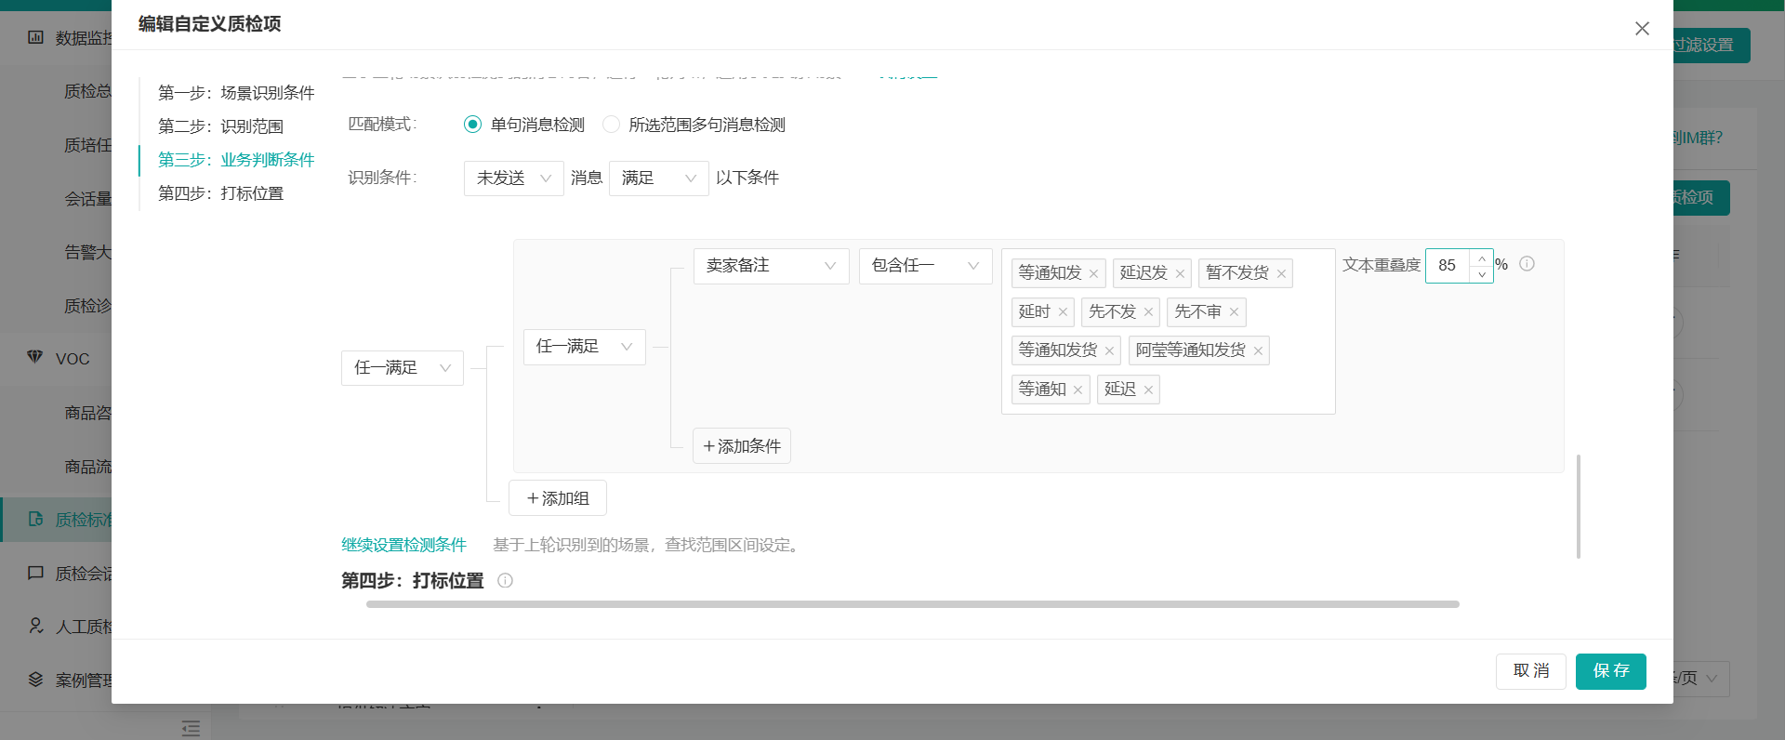Open the 质检总 sidebar menu item
This screenshot has width=1785, height=740.
coord(87,91)
